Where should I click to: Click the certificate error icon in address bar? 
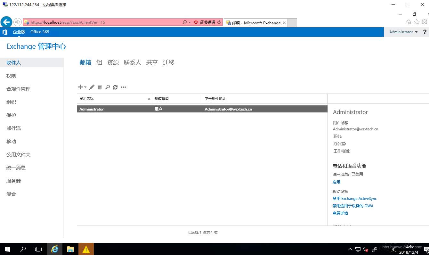pos(195,22)
